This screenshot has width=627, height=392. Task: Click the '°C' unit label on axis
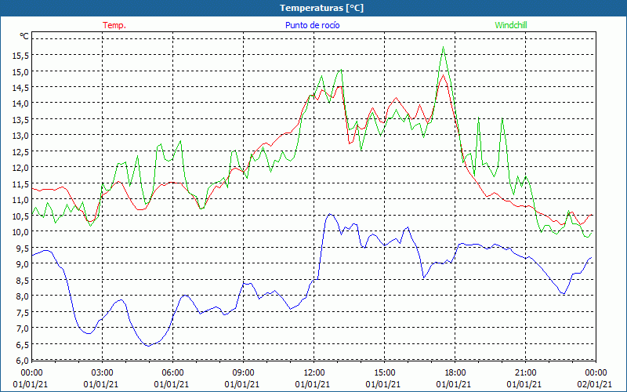tap(24, 36)
